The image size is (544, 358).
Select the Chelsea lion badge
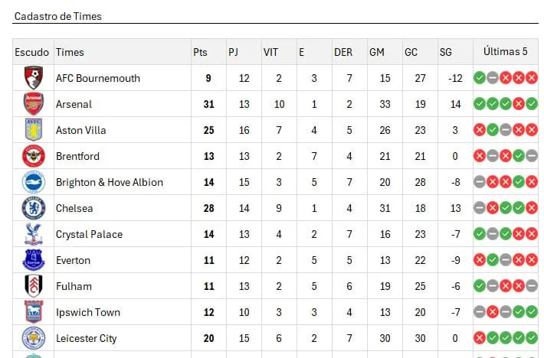33,208
